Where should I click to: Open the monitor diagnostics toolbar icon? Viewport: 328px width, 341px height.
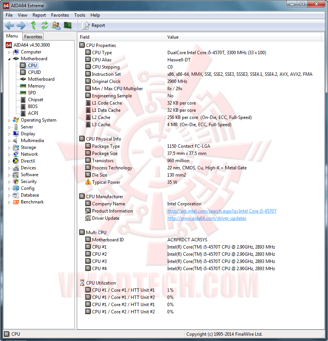click(68, 25)
